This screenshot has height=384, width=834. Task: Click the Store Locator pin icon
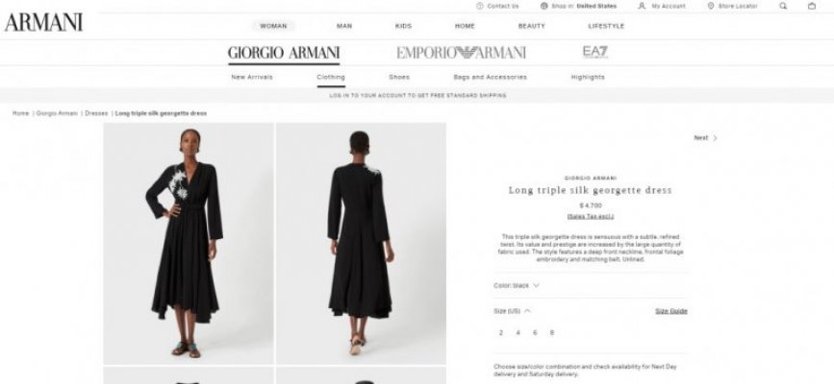[x=711, y=6]
